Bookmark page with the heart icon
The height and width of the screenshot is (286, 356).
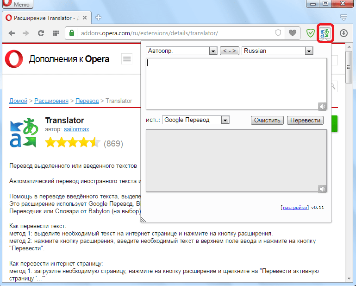click(x=292, y=33)
